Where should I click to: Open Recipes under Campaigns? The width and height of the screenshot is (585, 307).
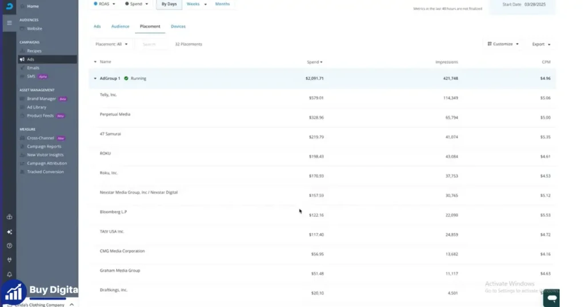click(x=34, y=51)
